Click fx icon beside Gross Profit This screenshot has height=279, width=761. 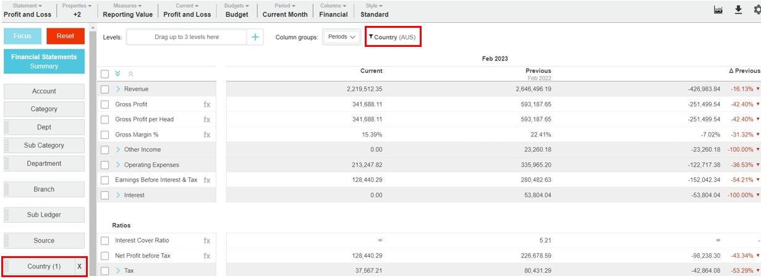tap(207, 104)
